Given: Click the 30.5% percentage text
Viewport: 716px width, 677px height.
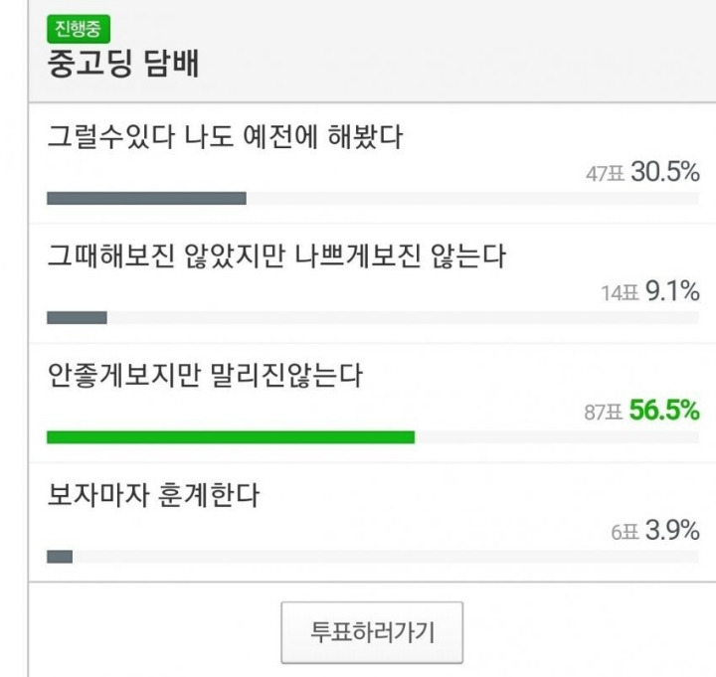Looking at the screenshot, I should pos(665,172).
